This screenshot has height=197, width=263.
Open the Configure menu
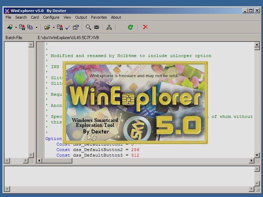51,17
